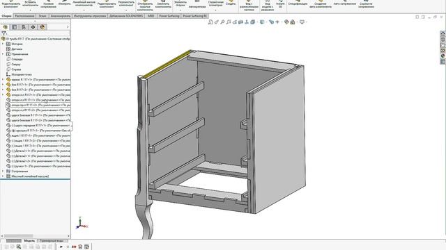
Task: Open the Инструменты отрисовки tab
Action: tap(90, 16)
